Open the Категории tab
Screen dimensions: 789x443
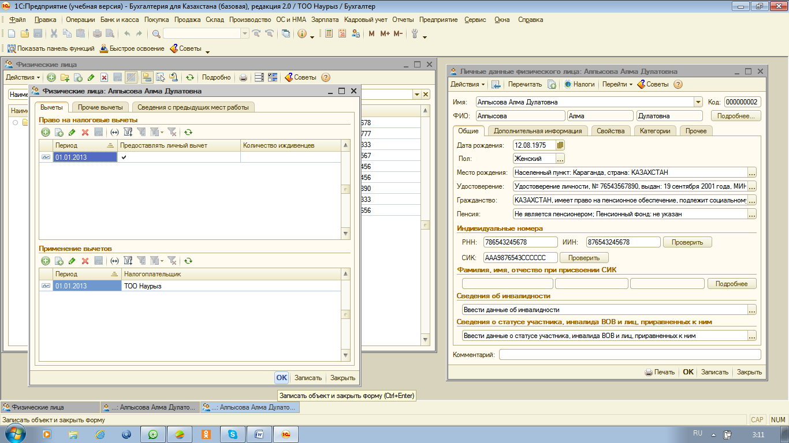[x=655, y=131]
